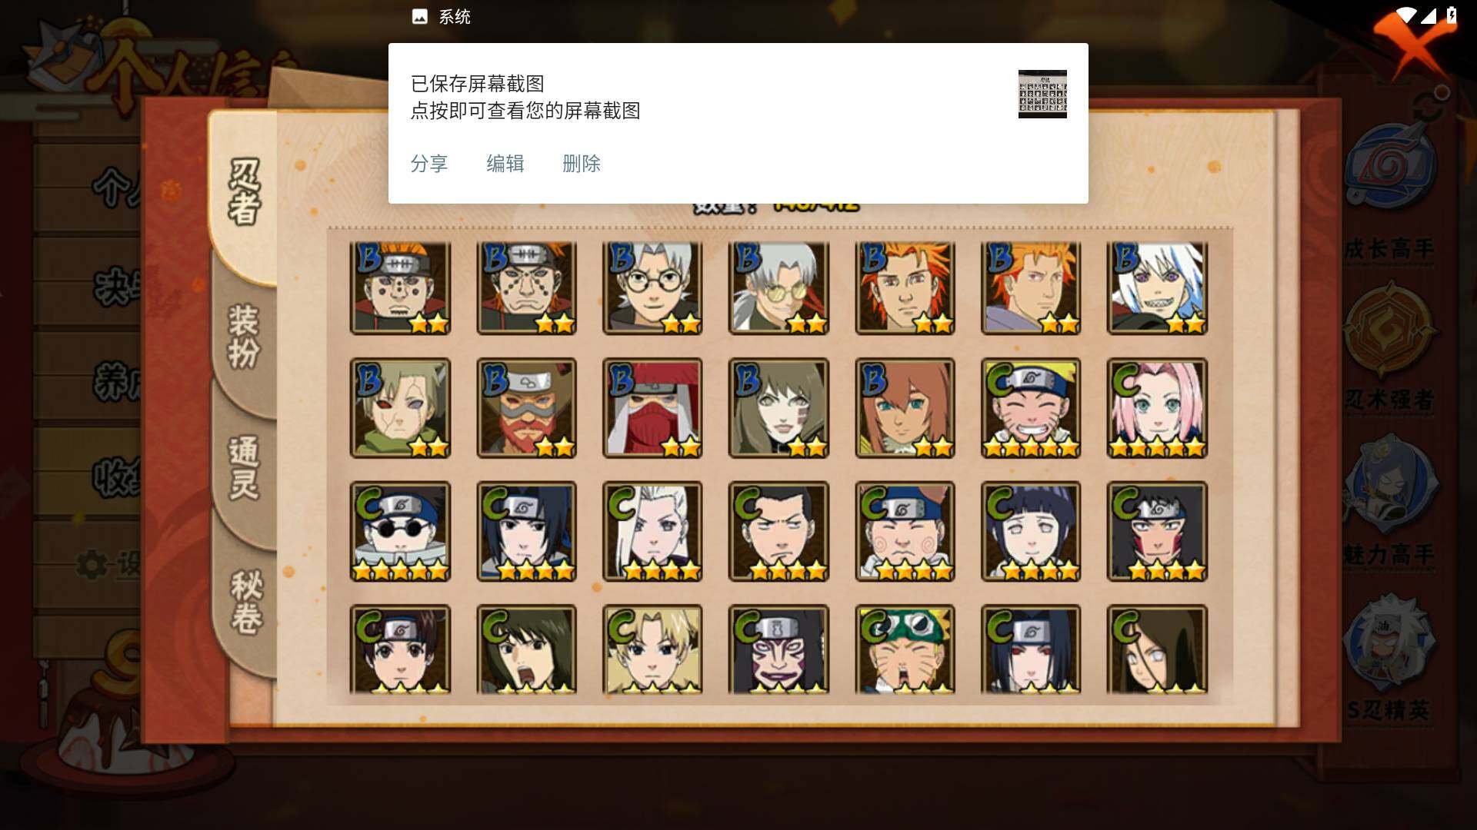Tap the Naruto ninja portrait with five stars
The height and width of the screenshot is (830, 1477).
(x=1031, y=408)
